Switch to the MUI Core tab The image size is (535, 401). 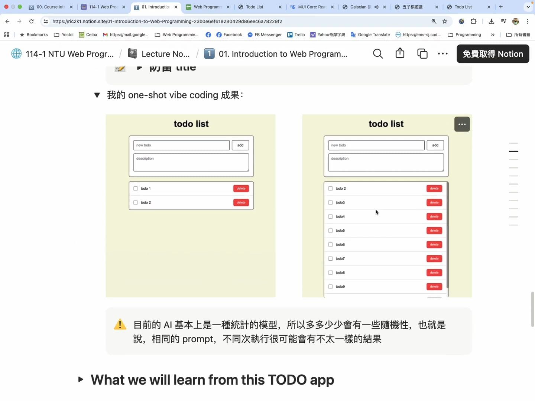tap(311, 7)
